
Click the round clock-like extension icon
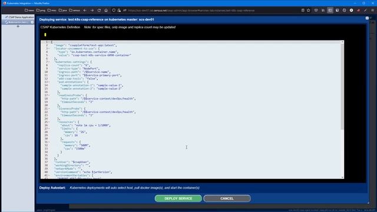(344, 11)
